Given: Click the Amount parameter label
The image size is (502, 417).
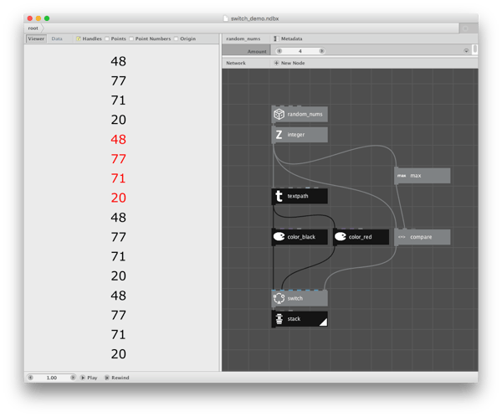Looking at the screenshot, I should [257, 51].
